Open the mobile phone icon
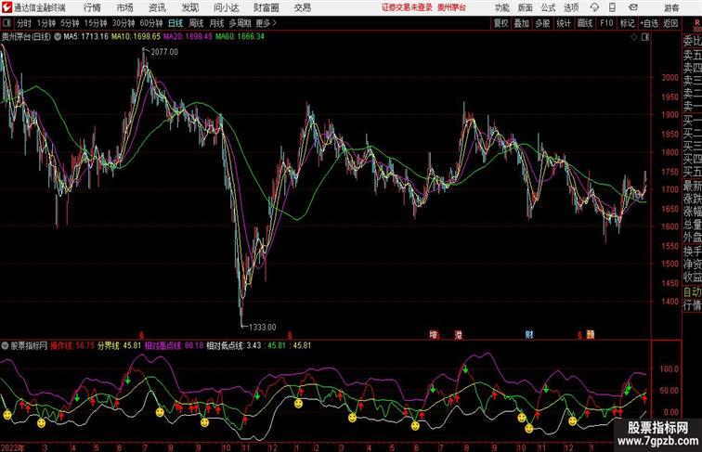 612,7
